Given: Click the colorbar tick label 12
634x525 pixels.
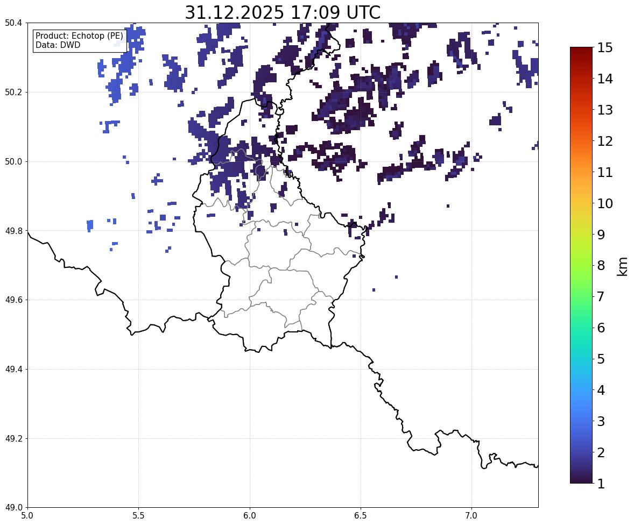Looking at the screenshot, I should point(605,141).
